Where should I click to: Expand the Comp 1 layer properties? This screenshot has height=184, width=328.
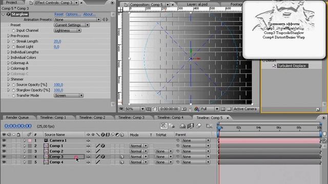click(25, 146)
